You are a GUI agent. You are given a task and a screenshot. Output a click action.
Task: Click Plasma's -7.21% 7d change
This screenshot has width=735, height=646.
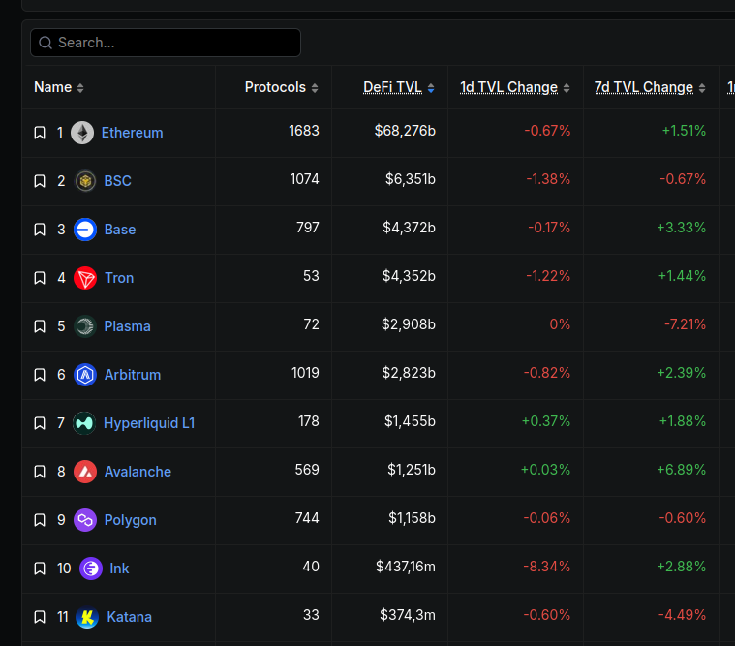click(x=685, y=324)
